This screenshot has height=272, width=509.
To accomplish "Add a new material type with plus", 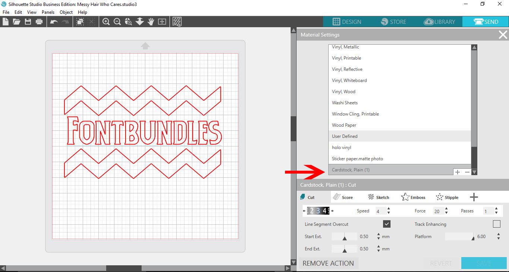I will [457, 172].
